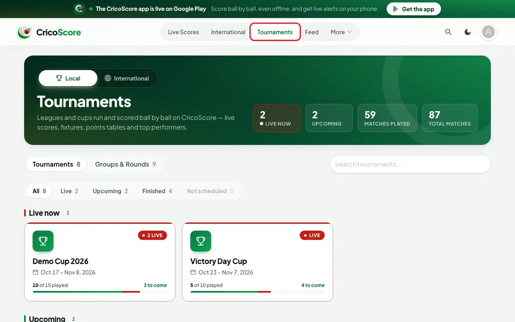The width and height of the screenshot is (515, 322).
Task: Open the Demo Cup 2026 title
Action: (61, 261)
